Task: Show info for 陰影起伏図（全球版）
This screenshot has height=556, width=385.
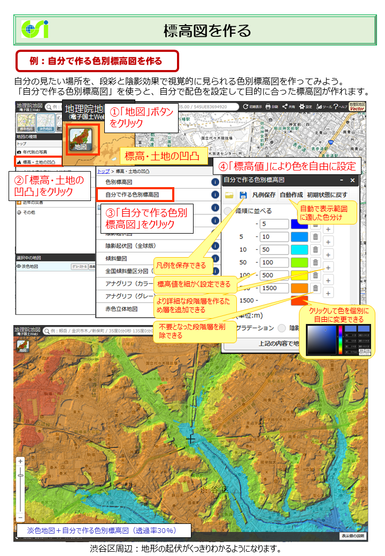Action: pos(215,246)
